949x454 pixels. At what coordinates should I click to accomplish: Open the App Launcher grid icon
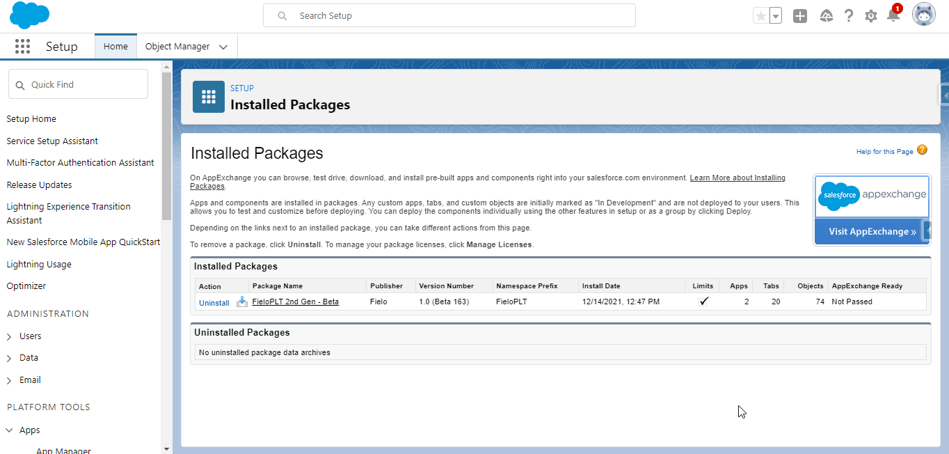[x=22, y=47]
